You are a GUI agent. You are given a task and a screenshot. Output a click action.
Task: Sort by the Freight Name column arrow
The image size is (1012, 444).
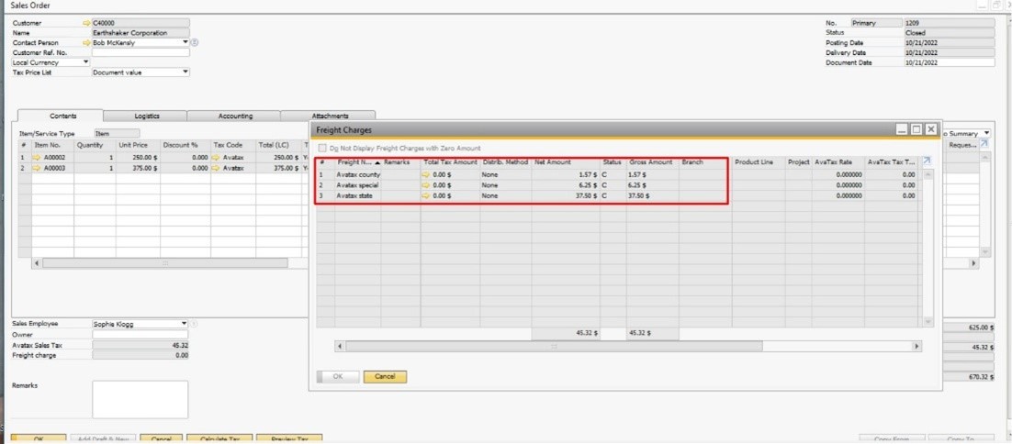point(377,163)
